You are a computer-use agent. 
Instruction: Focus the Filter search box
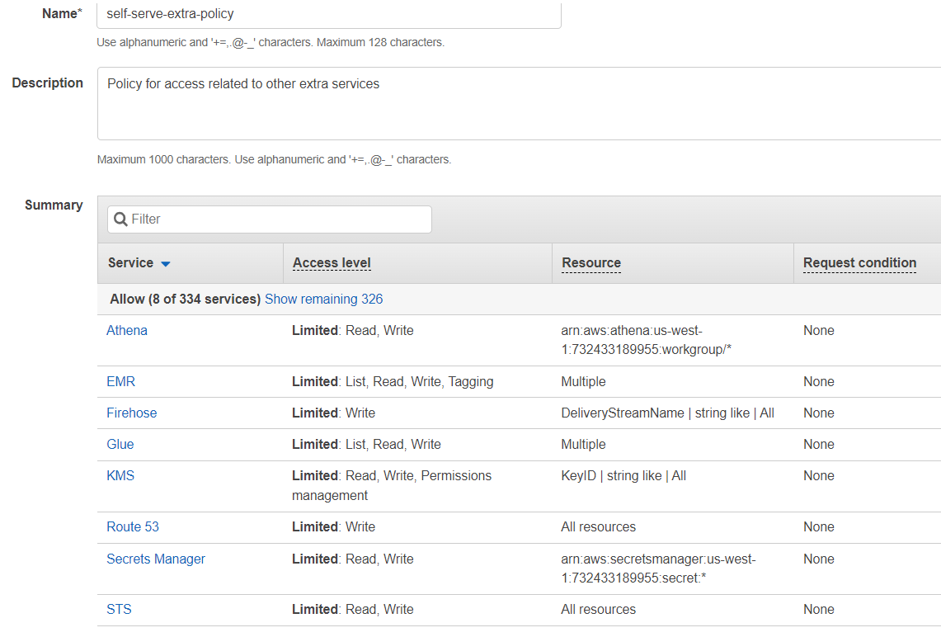[x=270, y=219]
